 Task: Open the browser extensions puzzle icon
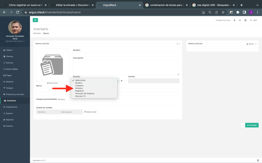point(238,12)
